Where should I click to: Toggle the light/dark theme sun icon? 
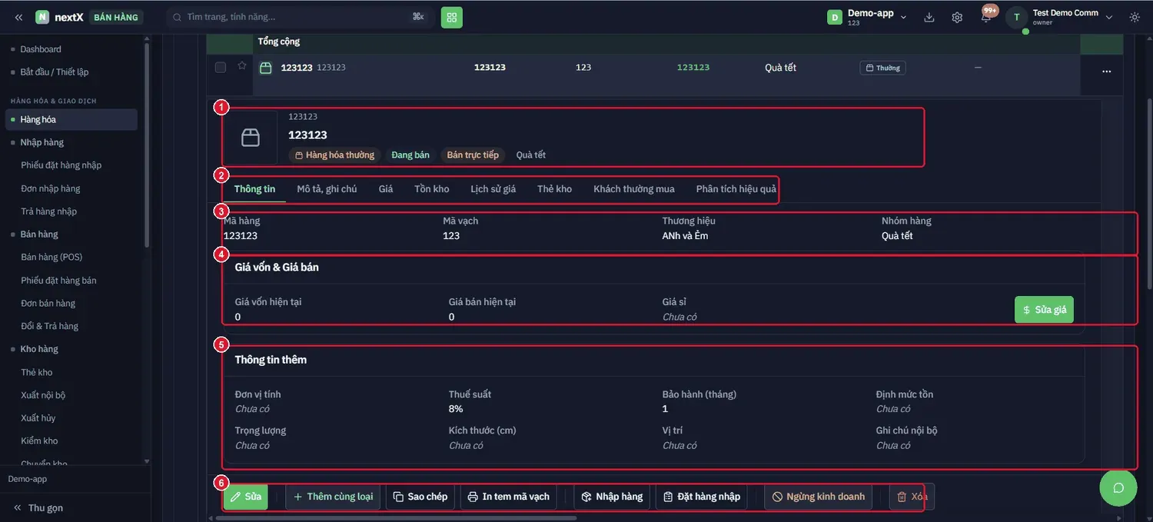click(x=1135, y=17)
